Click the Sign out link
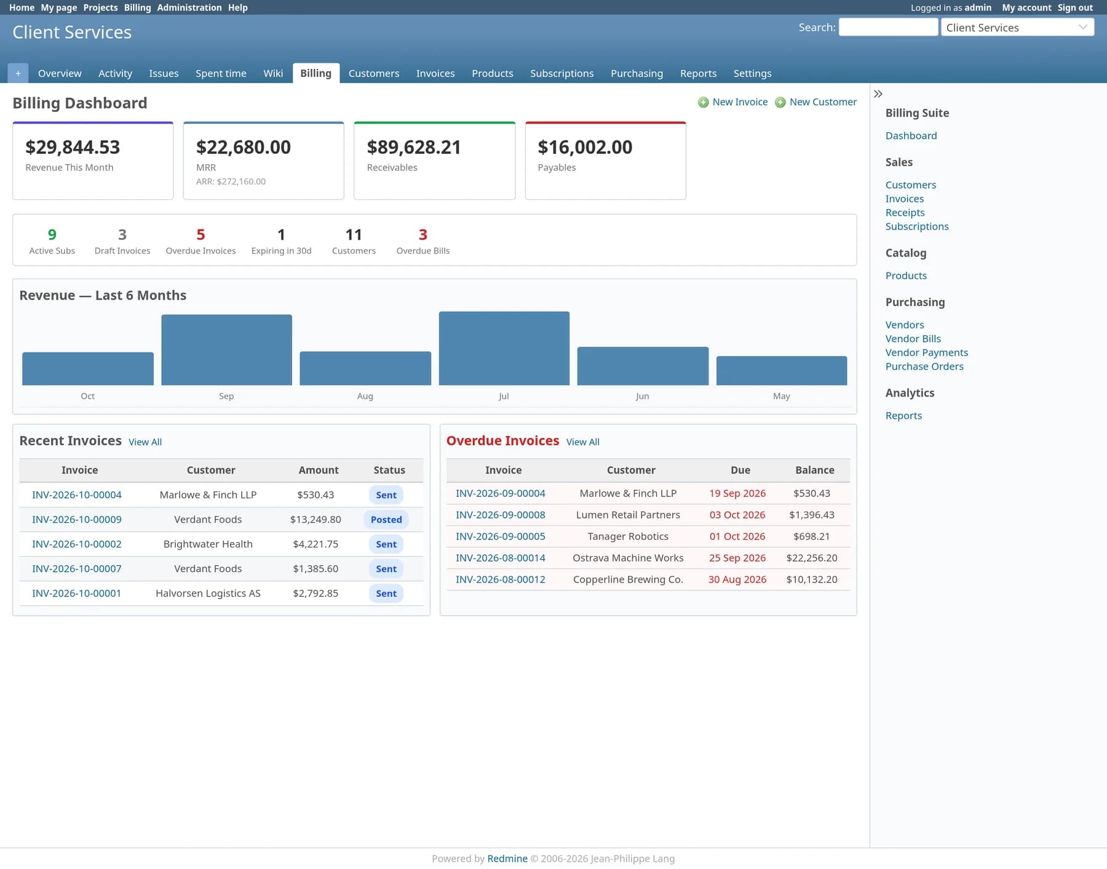The image size is (1107, 869). (x=1075, y=7)
